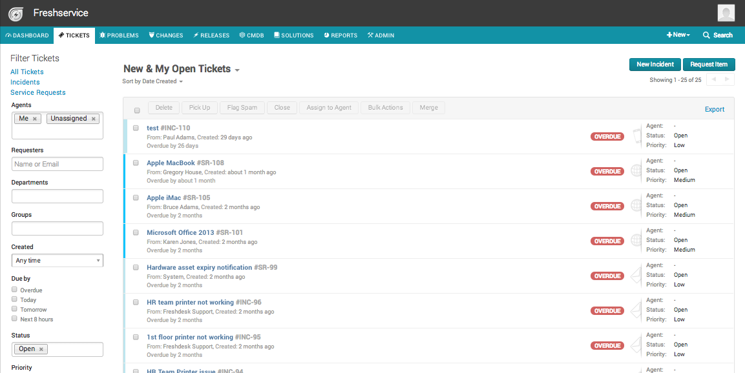Open the Reports tab
The height and width of the screenshot is (373, 745).
coord(341,35)
